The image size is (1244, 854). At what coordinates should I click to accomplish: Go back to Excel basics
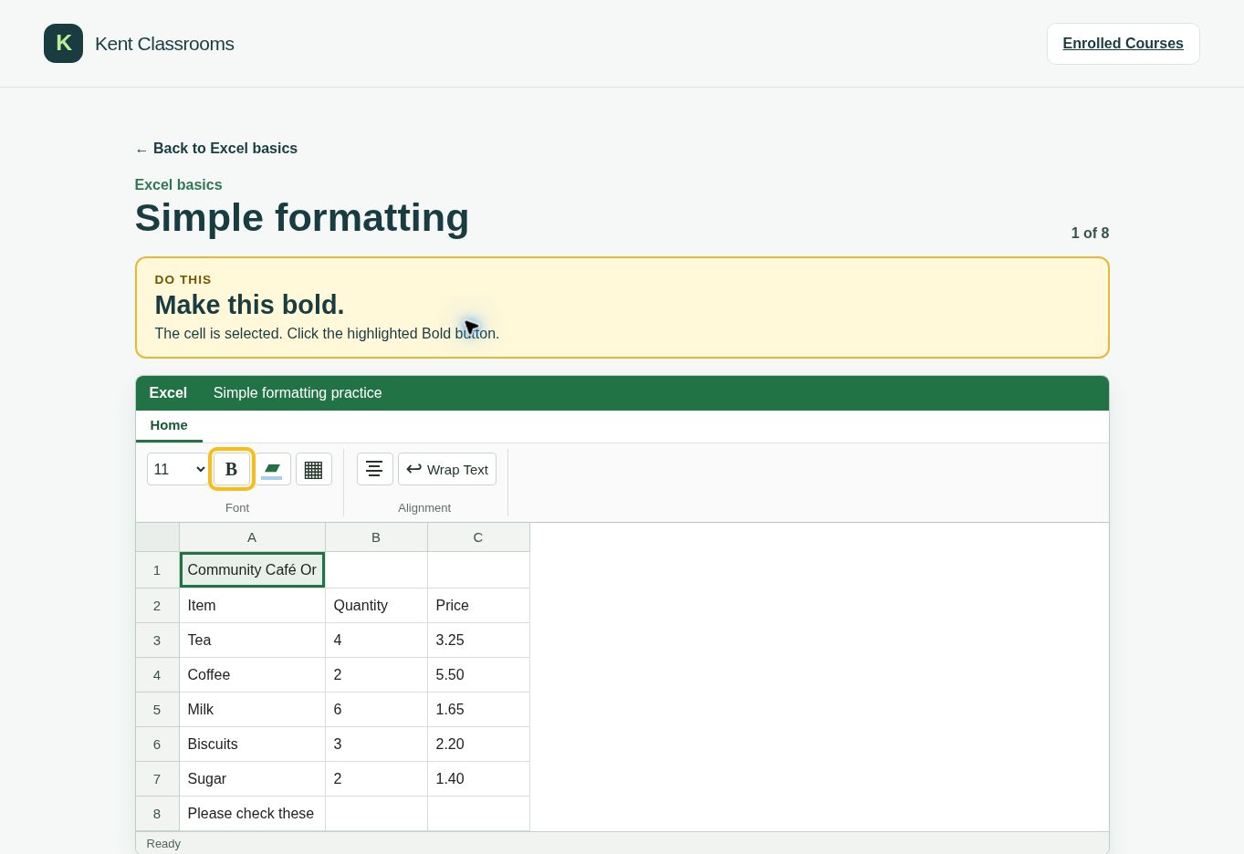(216, 149)
